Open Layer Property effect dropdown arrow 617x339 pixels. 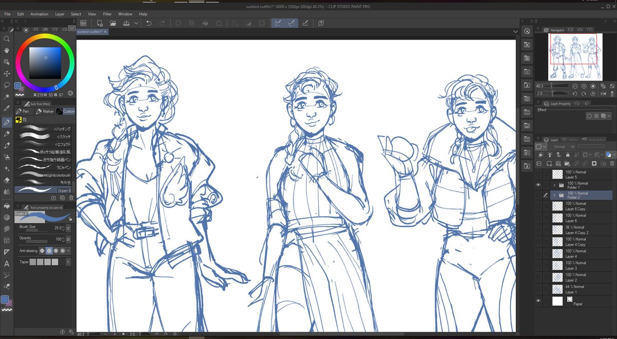click(x=610, y=116)
